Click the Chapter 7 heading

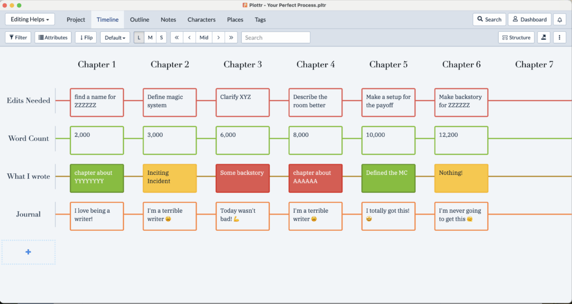click(x=534, y=65)
